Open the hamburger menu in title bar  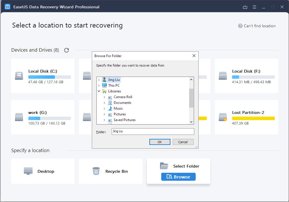coord(254,7)
